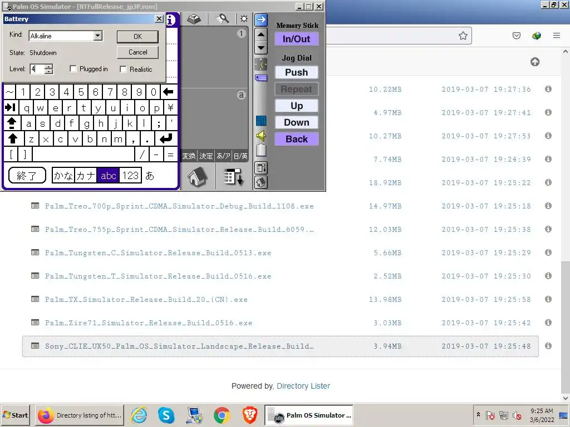Screen dimensions: 570x427
Task: Click the large Menu icon in silkscreen area
Action: click(x=233, y=177)
